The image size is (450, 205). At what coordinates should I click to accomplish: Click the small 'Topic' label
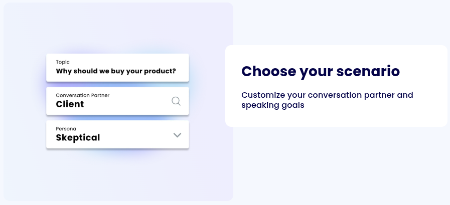pos(63,62)
